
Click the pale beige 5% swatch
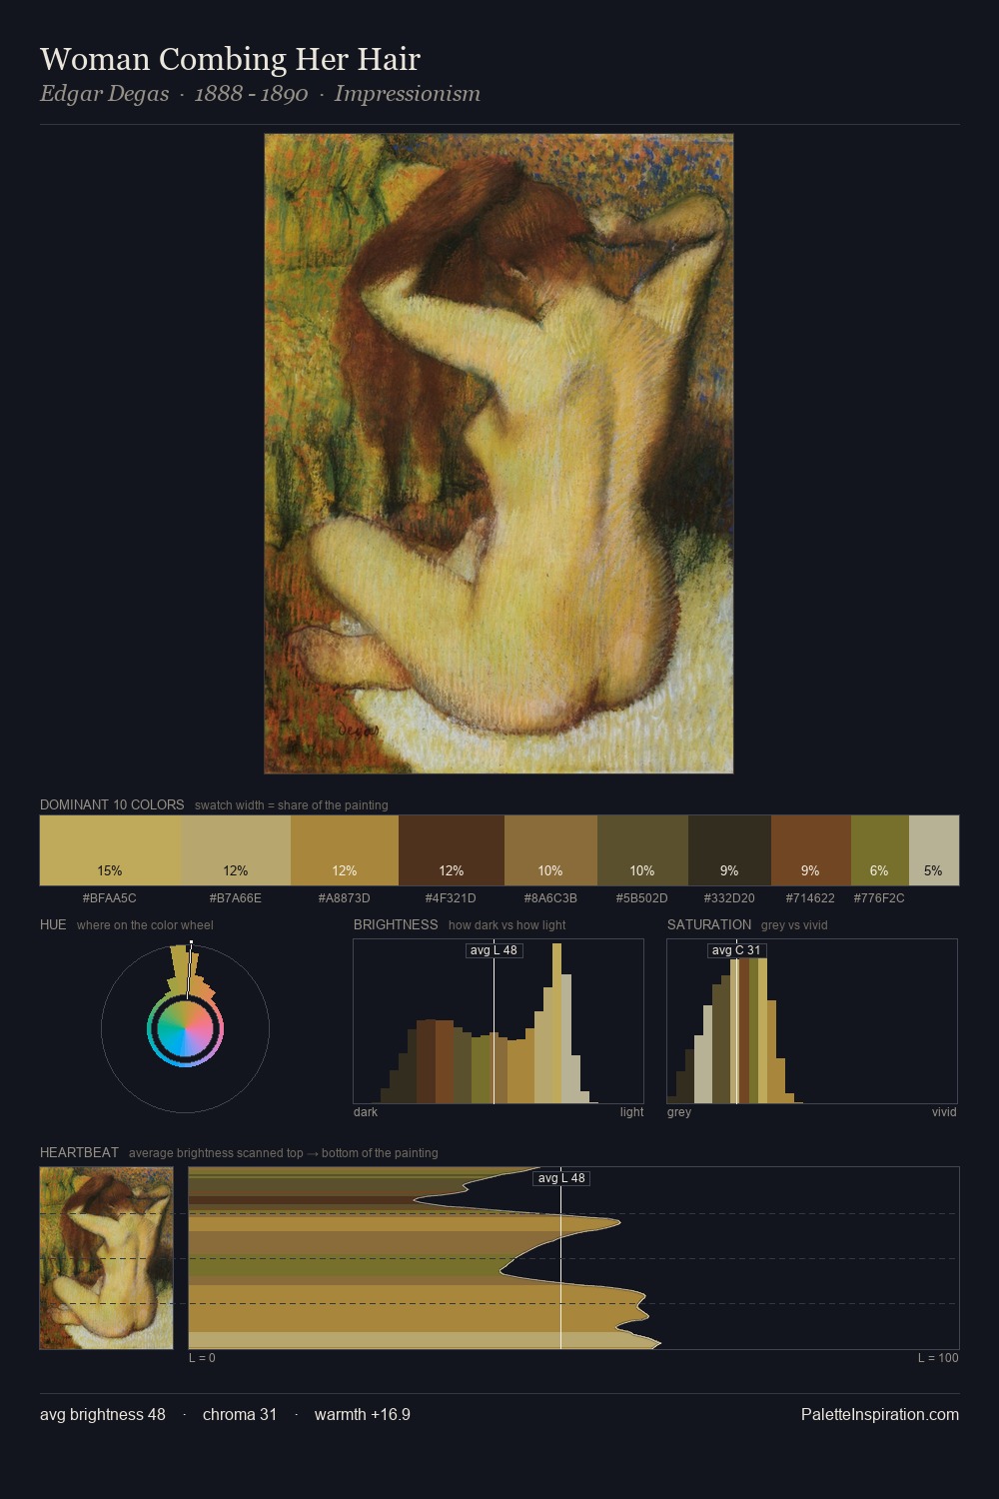pyautogui.click(x=933, y=850)
